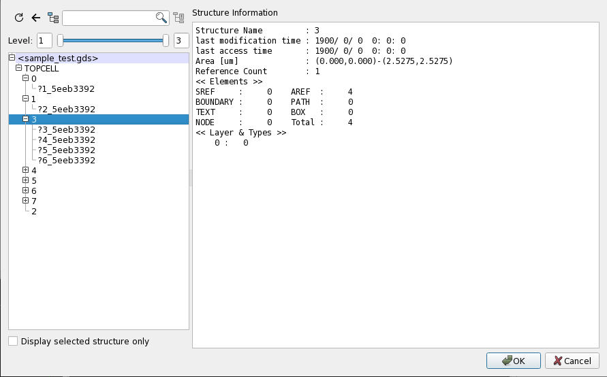607x377 pixels.
Task: Select structure 5 in the tree
Action: click(34, 181)
